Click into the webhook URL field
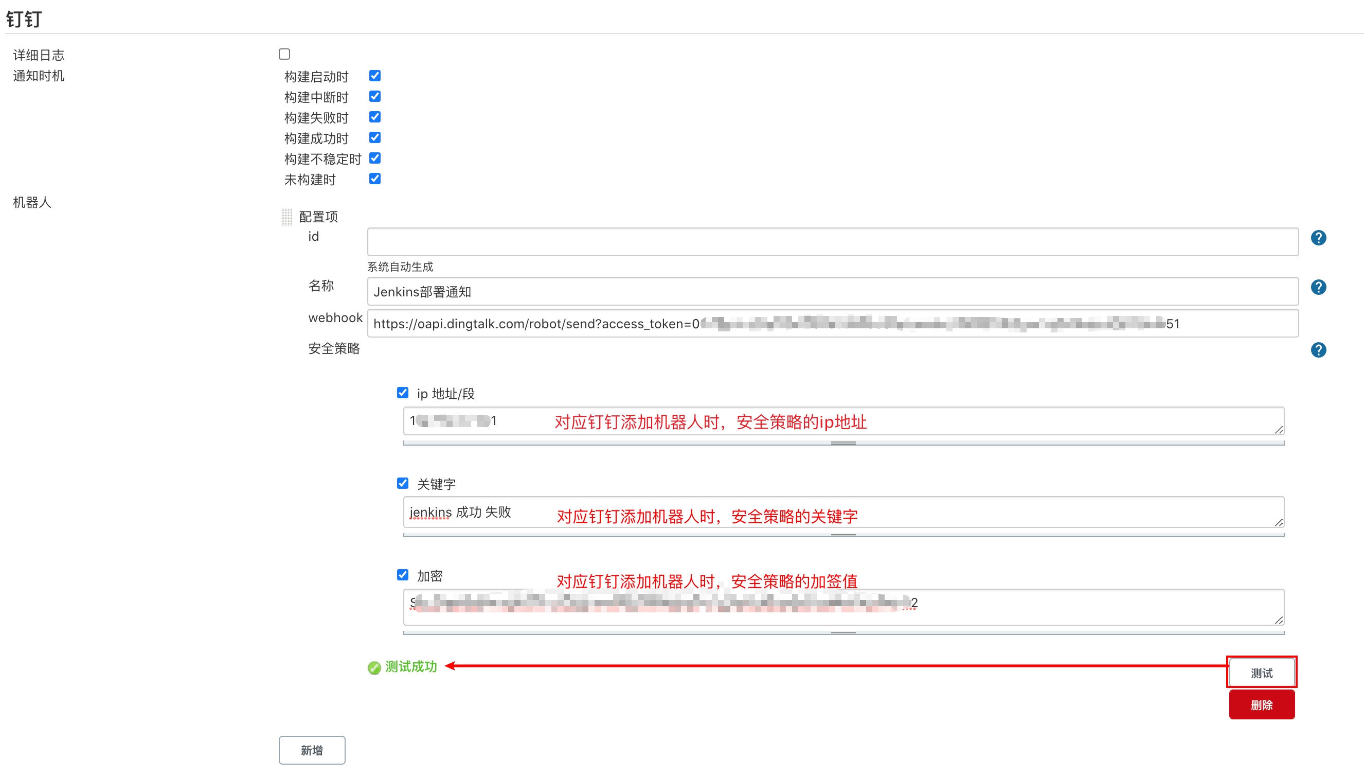This screenshot has height=777, width=1364. tap(832, 324)
